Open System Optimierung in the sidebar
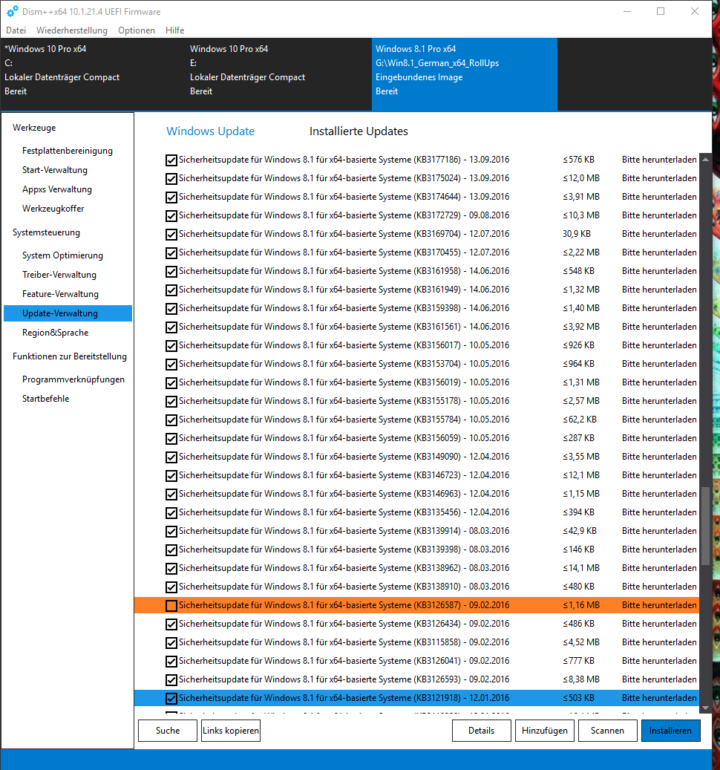Screen dimensions: 720x770 (x=62, y=255)
